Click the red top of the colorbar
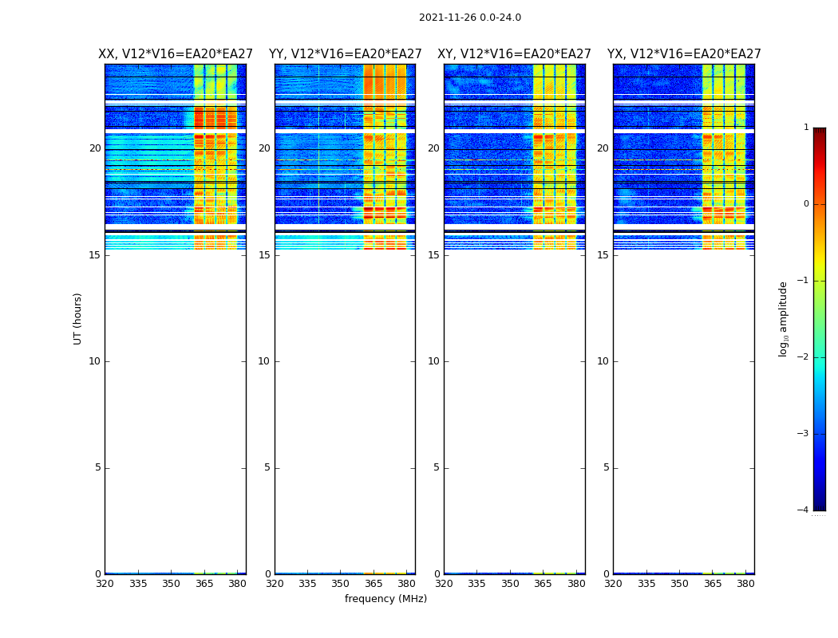 [x=819, y=136]
